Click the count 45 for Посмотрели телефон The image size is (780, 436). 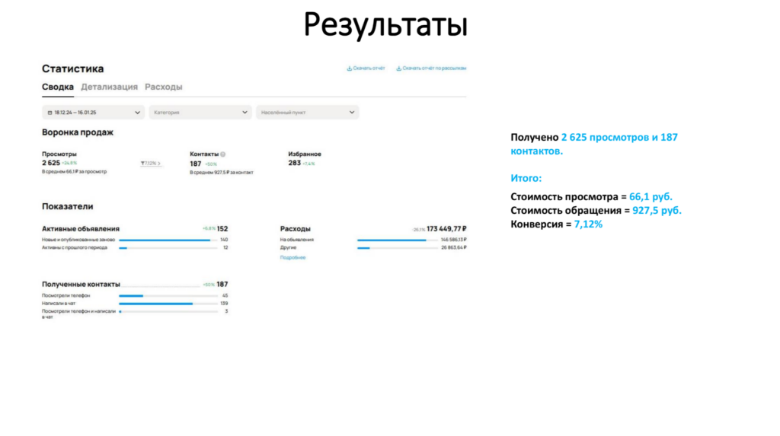(225, 296)
